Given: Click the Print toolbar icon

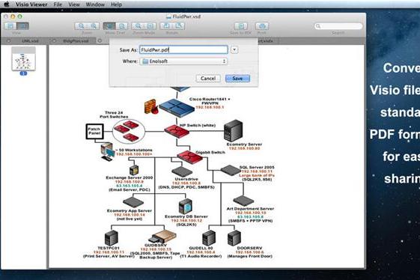Looking at the screenshot, I should coord(262,26).
